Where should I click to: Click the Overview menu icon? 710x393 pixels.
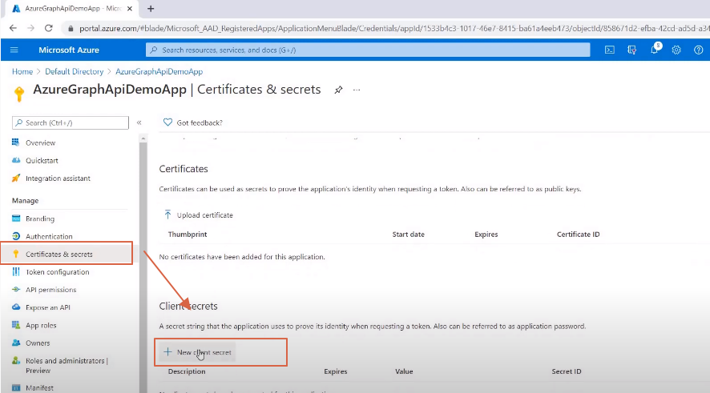(x=16, y=142)
